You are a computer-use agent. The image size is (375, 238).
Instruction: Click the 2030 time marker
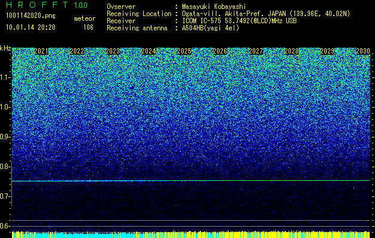coord(363,51)
